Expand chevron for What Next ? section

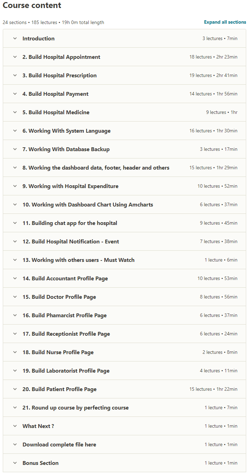15,426
